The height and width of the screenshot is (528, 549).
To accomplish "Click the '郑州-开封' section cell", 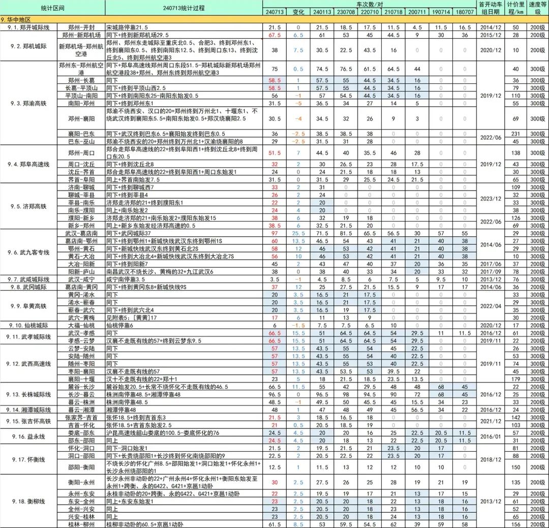I will click(x=81, y=27).
